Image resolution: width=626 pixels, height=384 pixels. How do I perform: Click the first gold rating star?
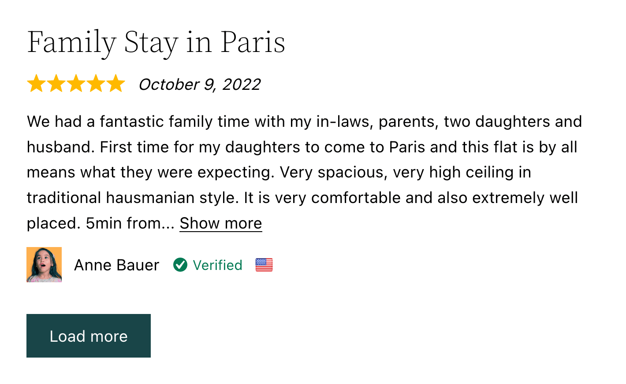pos(36,83)
